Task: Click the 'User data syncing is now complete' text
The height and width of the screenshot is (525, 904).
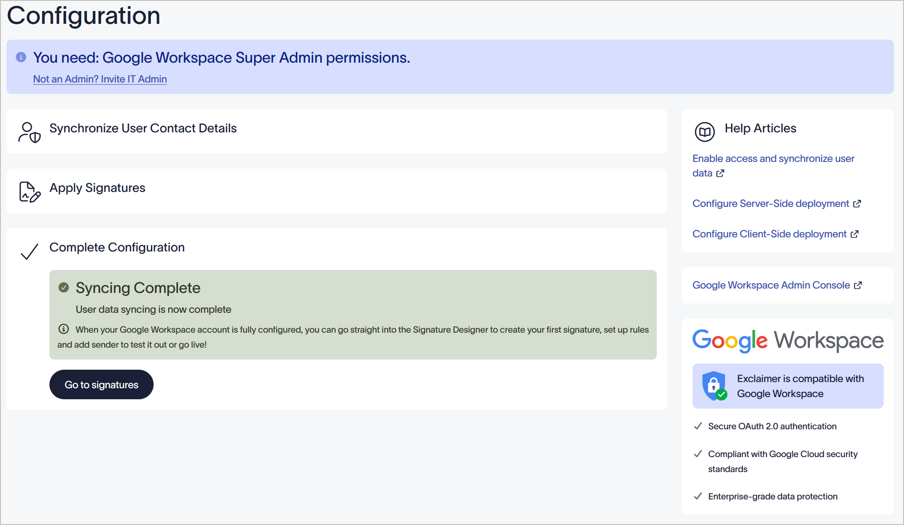Action: coord(154,310)
